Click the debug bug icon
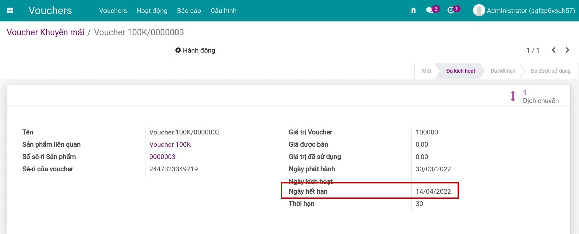This screenshot has height=234, width=579. (x=413, y=11)
